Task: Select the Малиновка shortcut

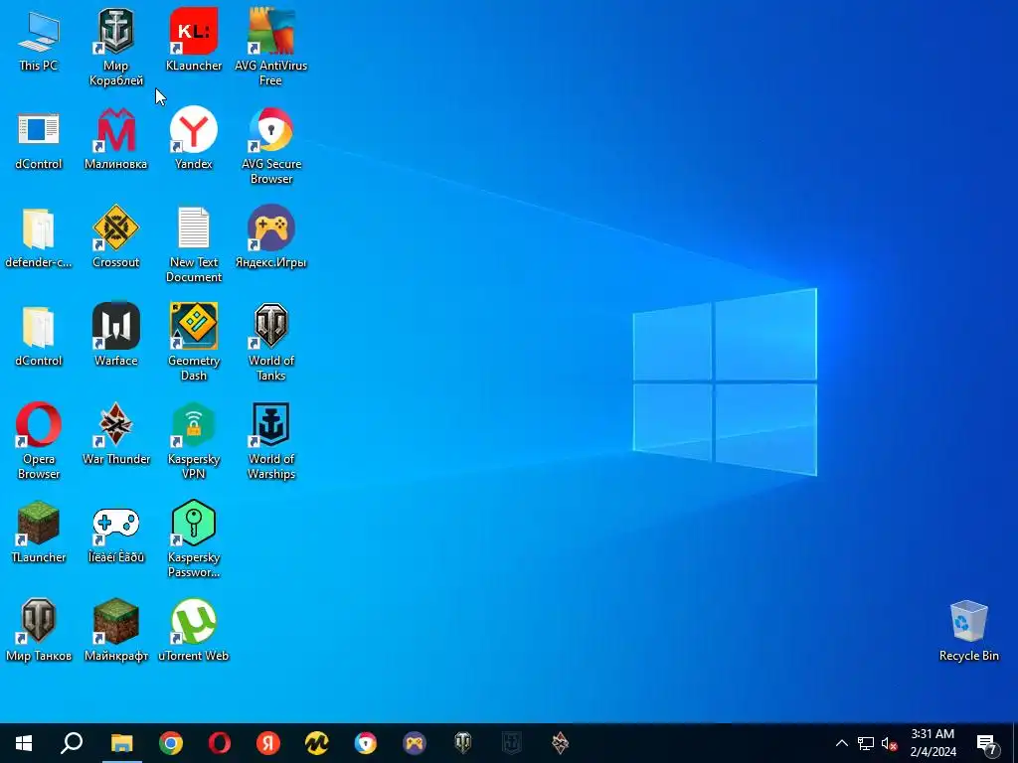Action: [x=116, y=139]
